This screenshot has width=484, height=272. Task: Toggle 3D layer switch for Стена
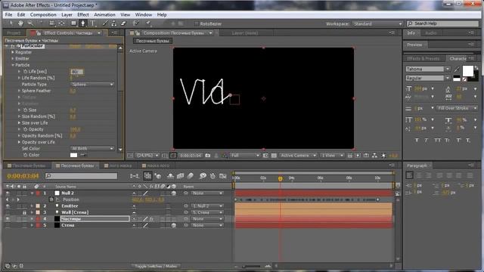[174, 225]
